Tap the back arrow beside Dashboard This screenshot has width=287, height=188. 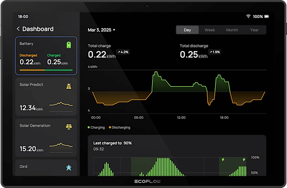(18, 29)
